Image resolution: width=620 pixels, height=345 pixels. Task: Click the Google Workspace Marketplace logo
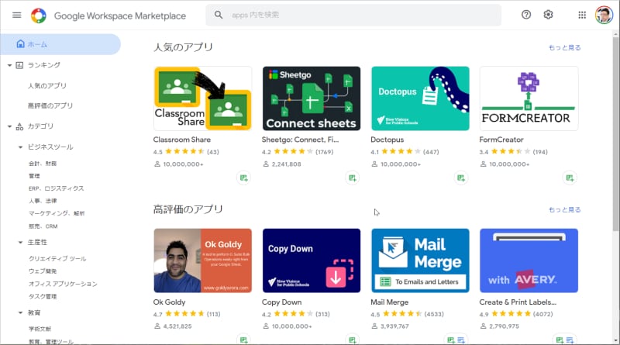(38, 16)
